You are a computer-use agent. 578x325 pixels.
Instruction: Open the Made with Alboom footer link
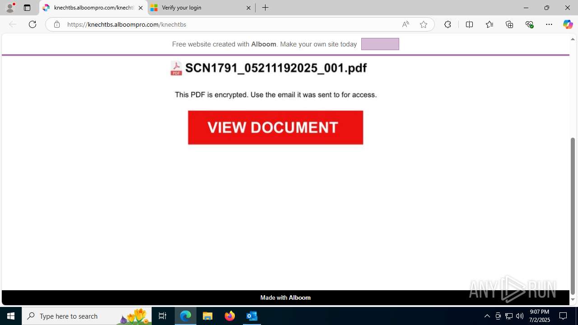(285, 297)
